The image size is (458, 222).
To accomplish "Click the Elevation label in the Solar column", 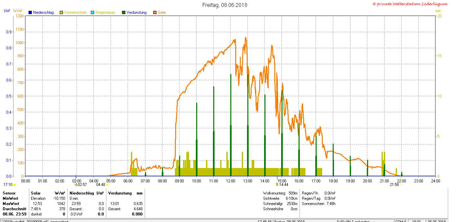I will tap(38, 198).
